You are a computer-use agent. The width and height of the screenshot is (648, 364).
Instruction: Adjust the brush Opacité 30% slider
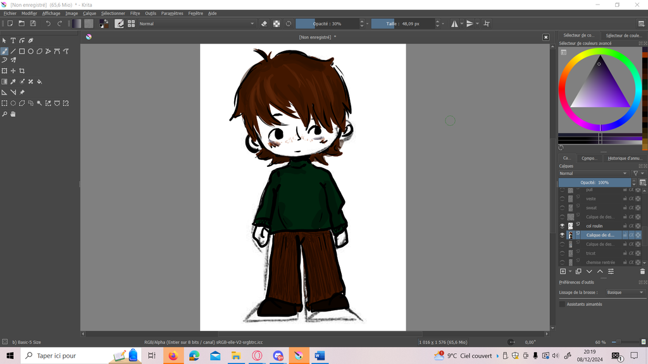[327, 23]
